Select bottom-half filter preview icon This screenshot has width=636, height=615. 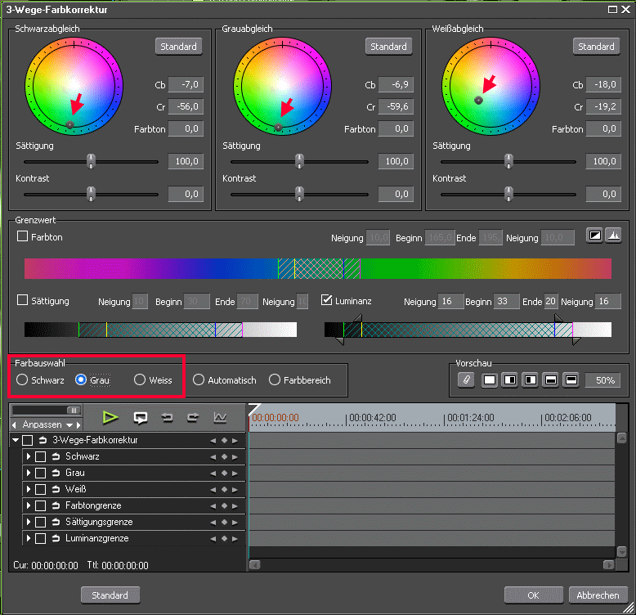[550, 380]
